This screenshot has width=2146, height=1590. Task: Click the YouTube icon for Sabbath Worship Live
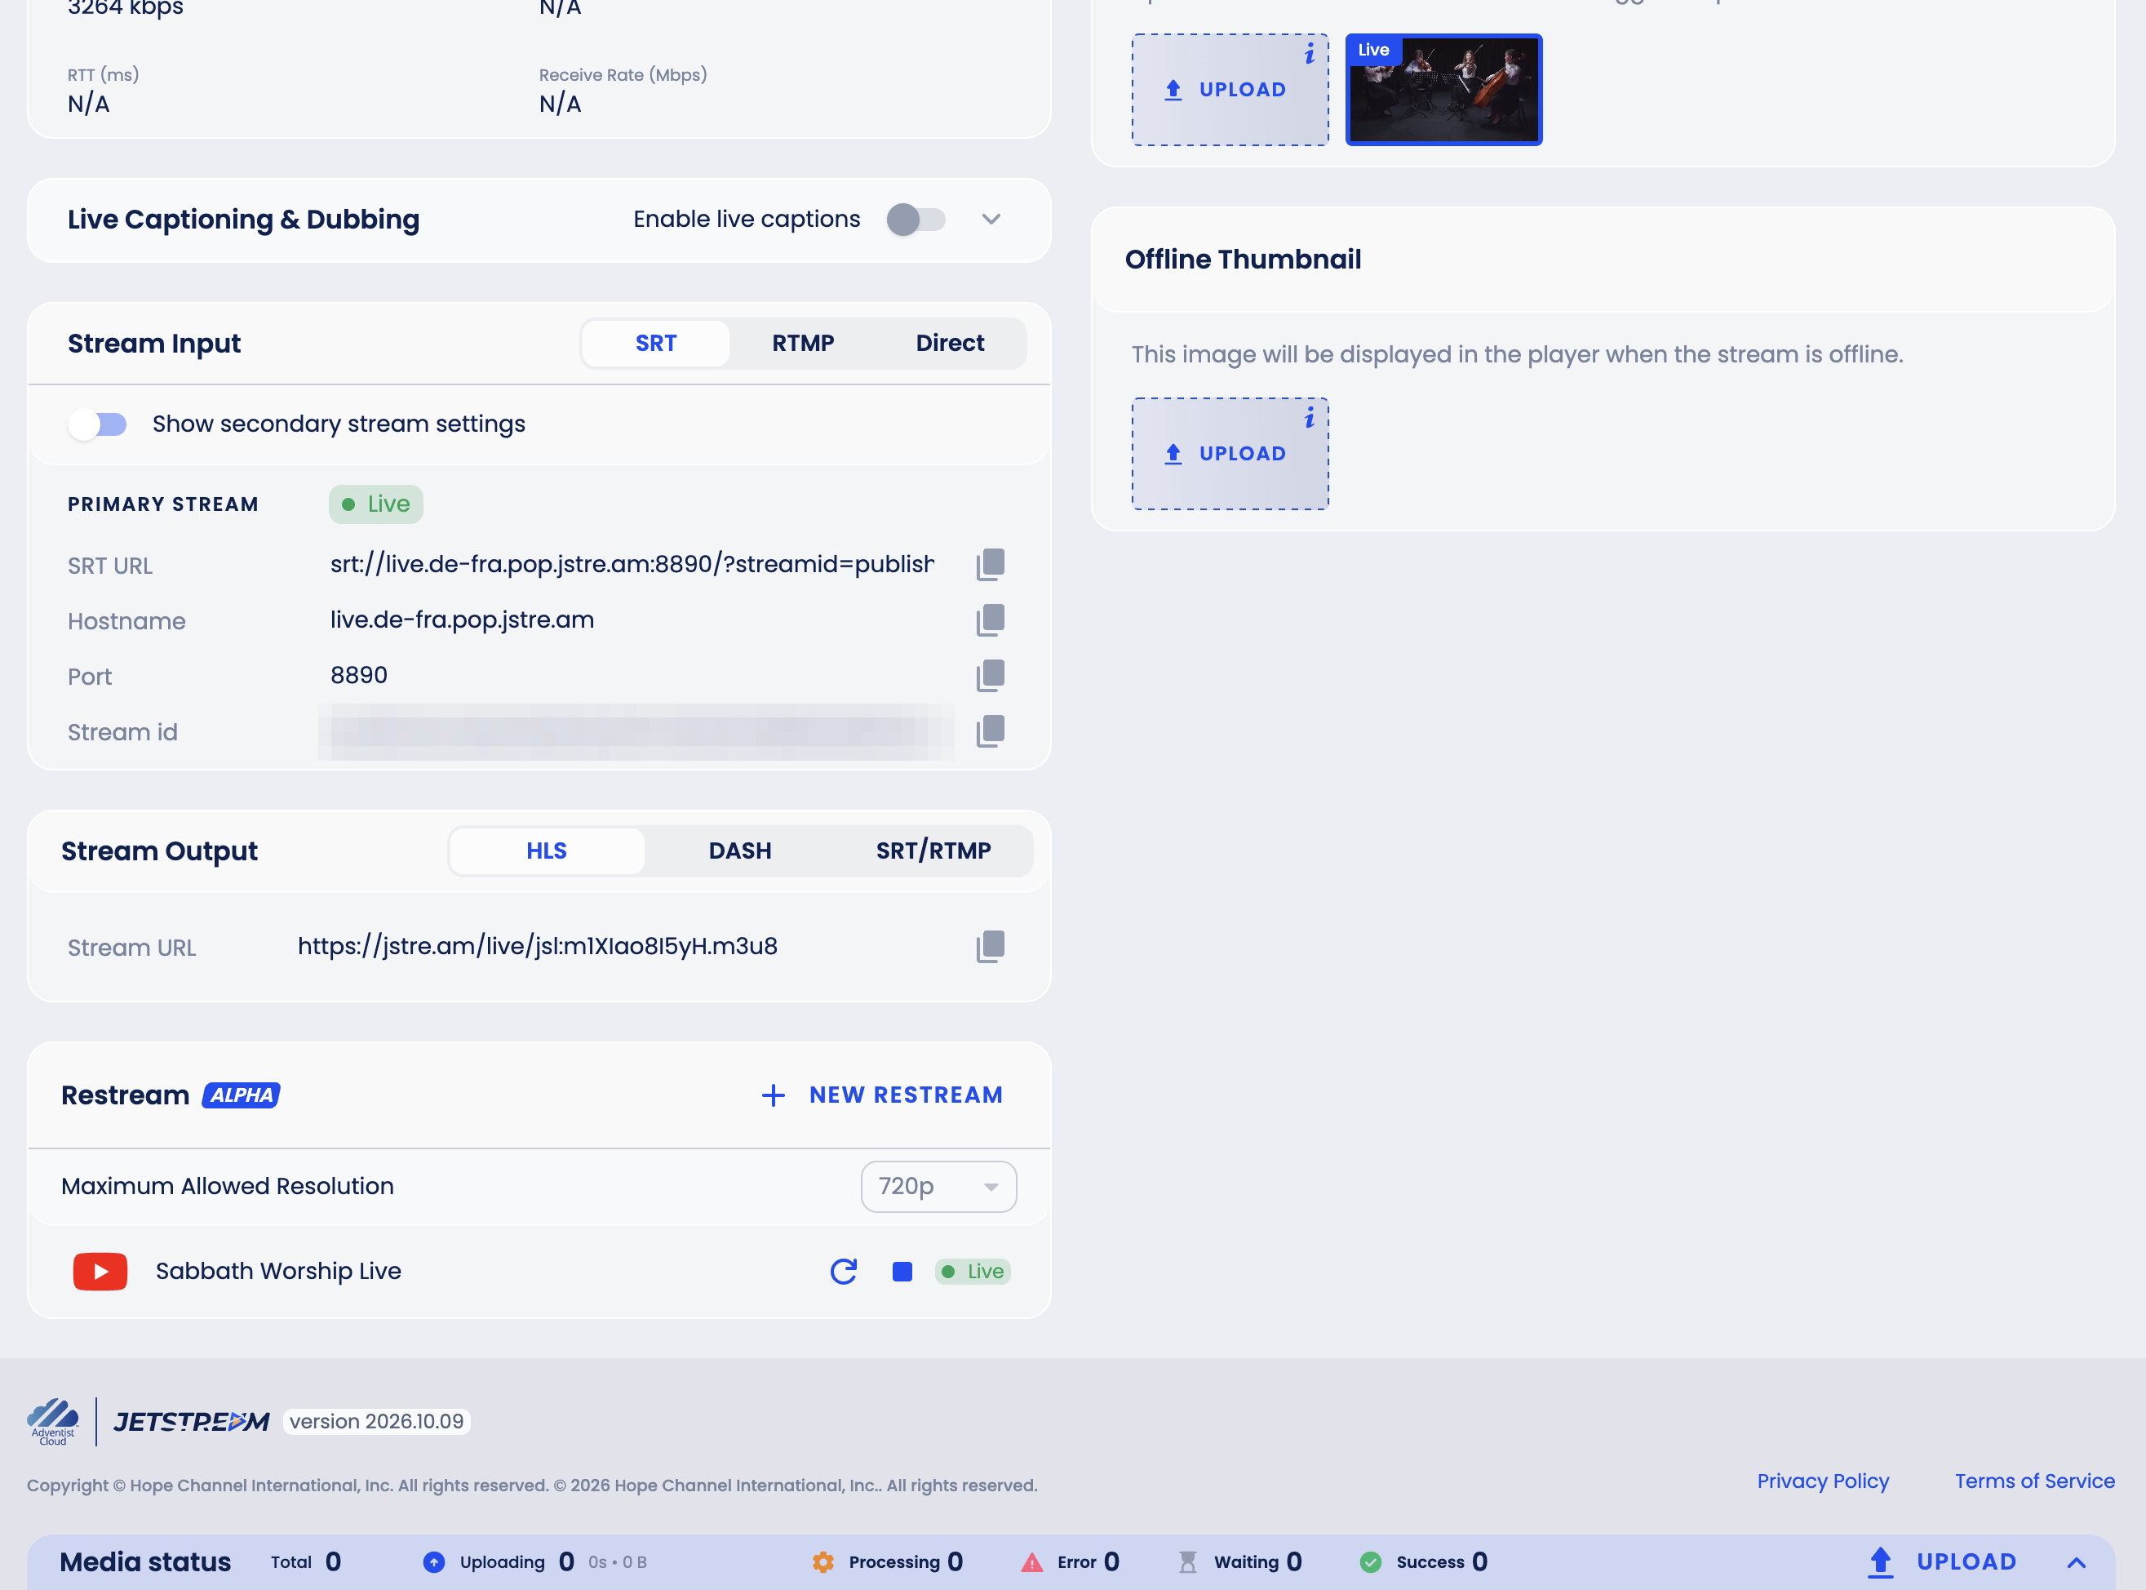point(100,1272)
